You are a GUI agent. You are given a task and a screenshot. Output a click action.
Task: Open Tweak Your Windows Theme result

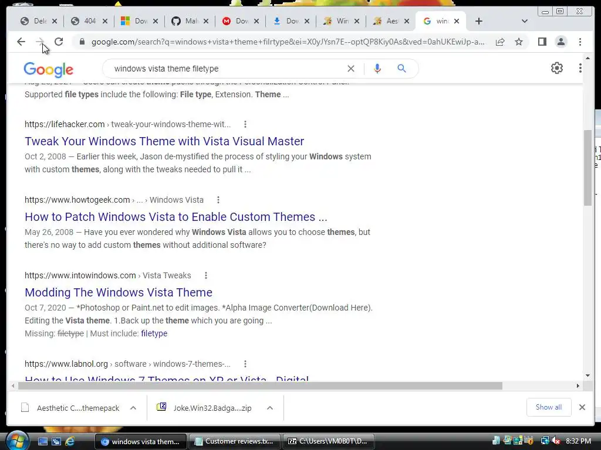pos(164,141)
